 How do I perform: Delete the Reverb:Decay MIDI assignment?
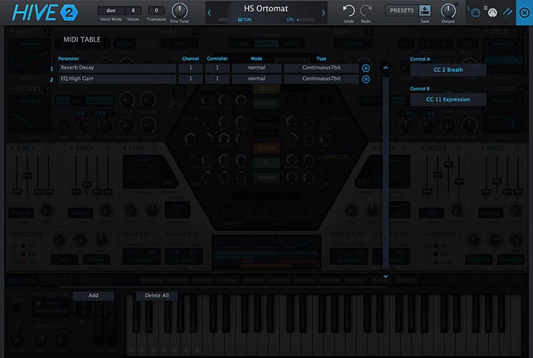click(366, 68)
